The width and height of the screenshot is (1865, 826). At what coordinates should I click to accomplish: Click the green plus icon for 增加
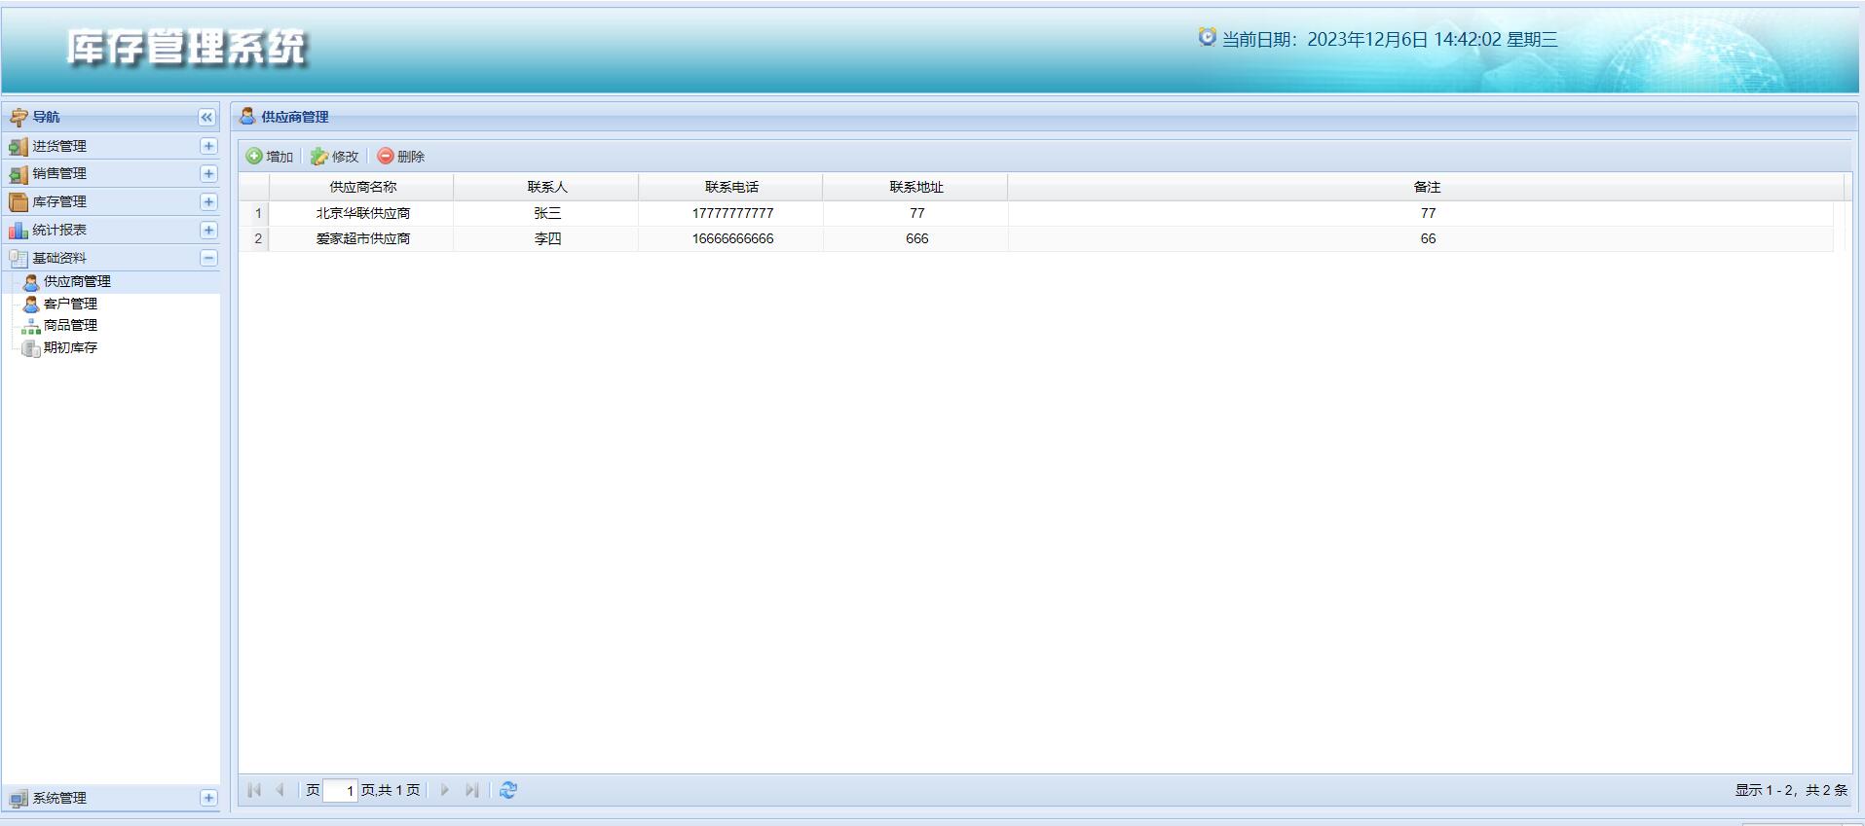254,156
